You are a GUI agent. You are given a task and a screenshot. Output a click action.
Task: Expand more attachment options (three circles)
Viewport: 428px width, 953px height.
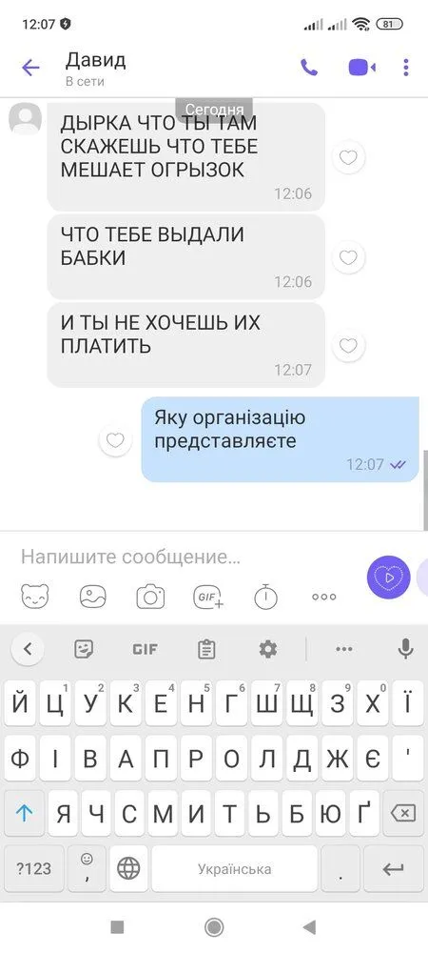point(323,597)
